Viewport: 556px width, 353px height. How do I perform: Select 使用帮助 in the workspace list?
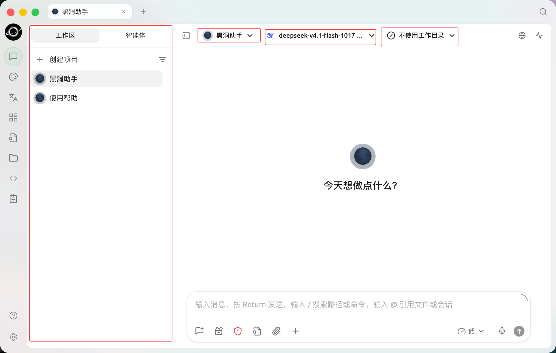[x=96, y=98]
